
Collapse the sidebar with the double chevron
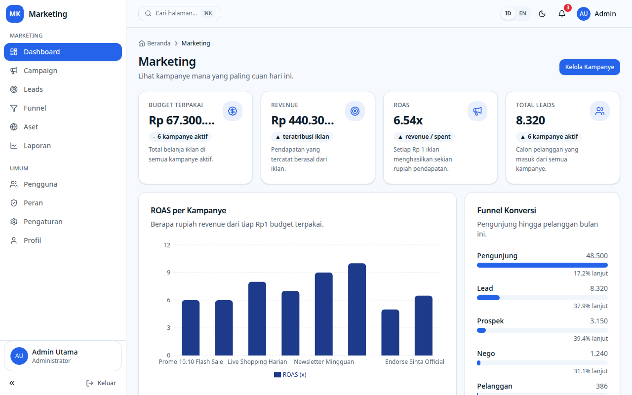[12, 383]
